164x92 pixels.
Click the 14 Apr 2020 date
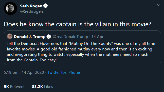[x=33, y=72]
